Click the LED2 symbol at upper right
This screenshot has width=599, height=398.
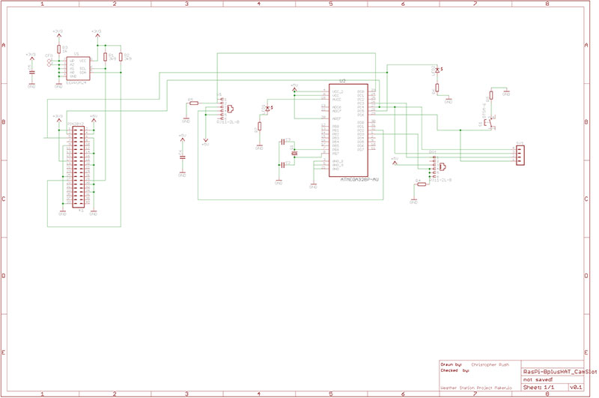point(437,70)
